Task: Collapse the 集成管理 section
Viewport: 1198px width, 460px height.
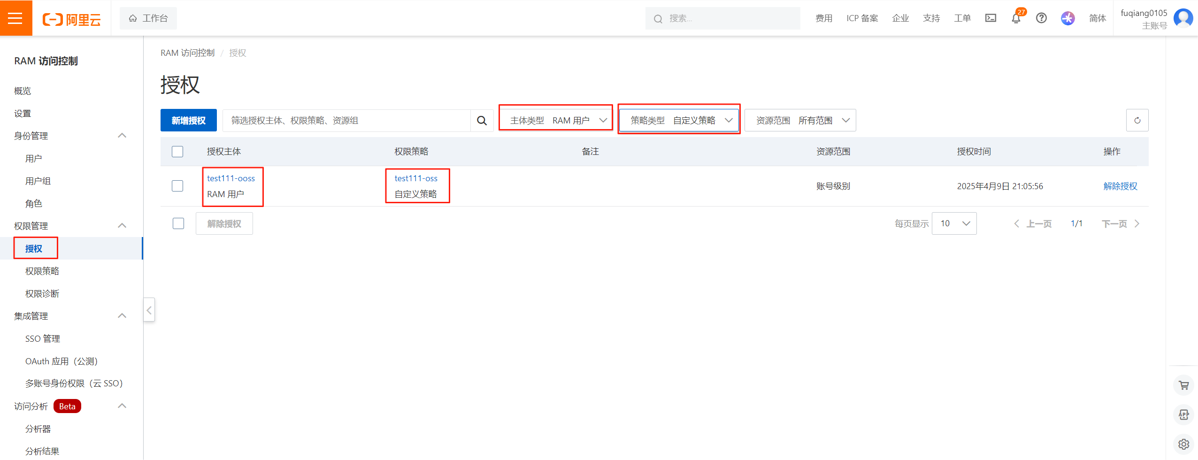Action: (x=122, y=316)
